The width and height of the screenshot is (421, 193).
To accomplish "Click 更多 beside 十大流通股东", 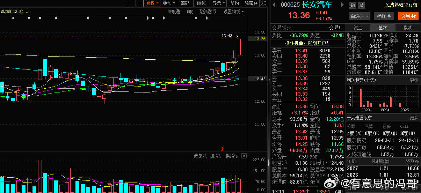I will tap(414, 118).
